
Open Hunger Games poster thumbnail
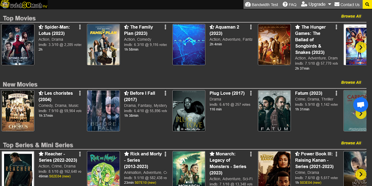(274, 45)
